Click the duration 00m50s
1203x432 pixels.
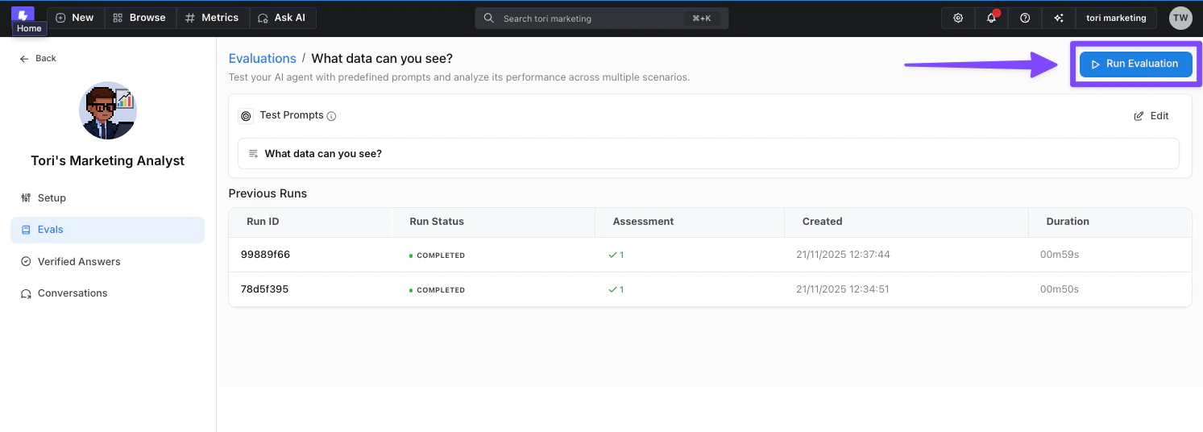click(x=1060, y=289)
